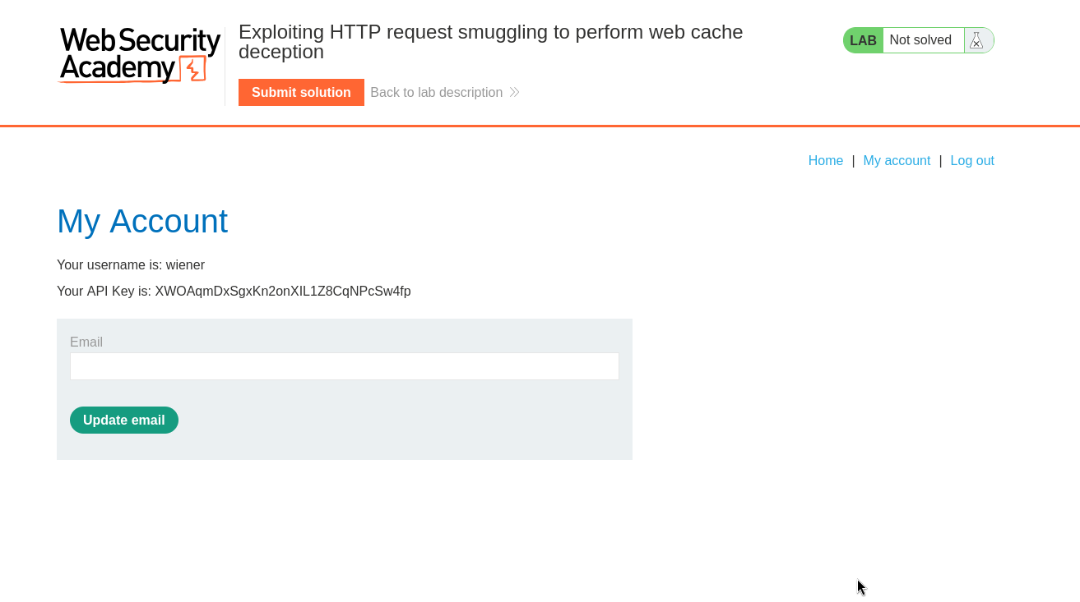
Task: Open My account in navigation
Action: [897, 160]
